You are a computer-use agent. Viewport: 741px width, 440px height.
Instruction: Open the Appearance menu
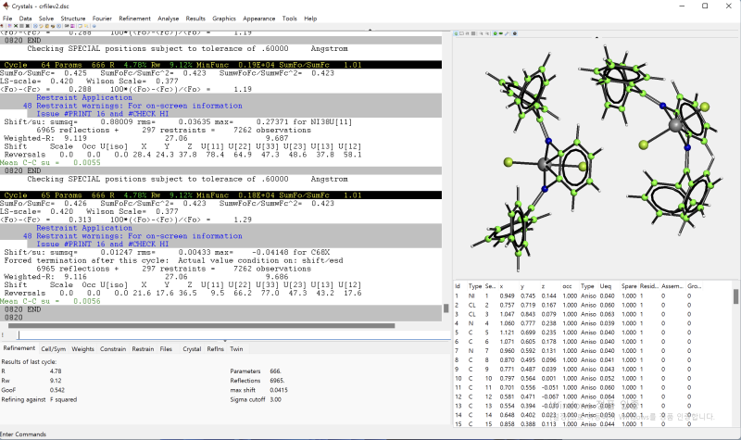click(260, 18)
